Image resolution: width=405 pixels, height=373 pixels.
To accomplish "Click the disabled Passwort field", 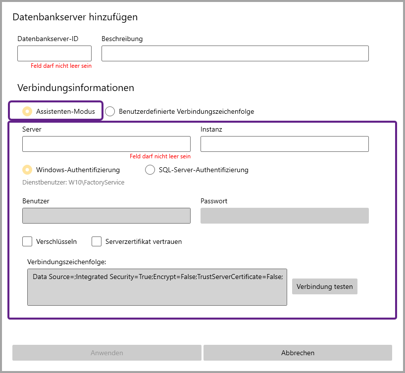I will (284, 216).
